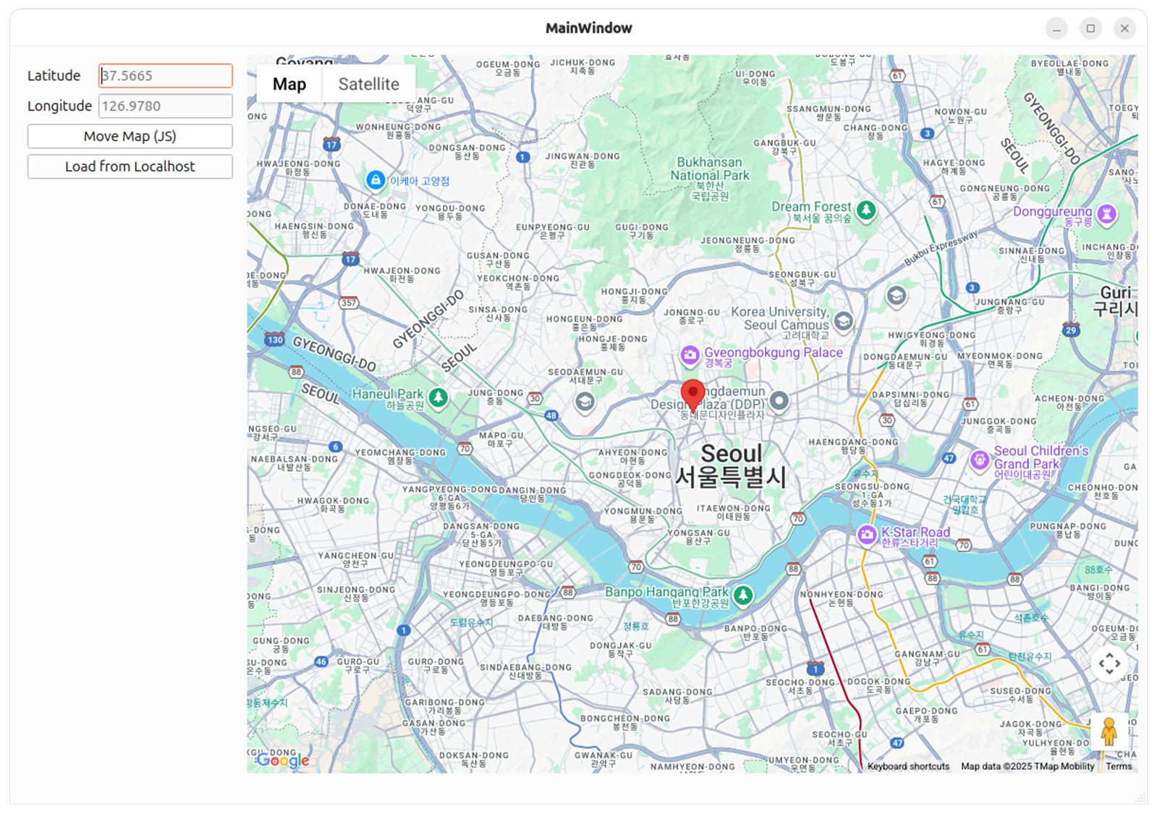This screenshot has height=814, width=1157.
Task: Click the Dongdaemun Design Plaza marker icon
Action: point(779,400)
